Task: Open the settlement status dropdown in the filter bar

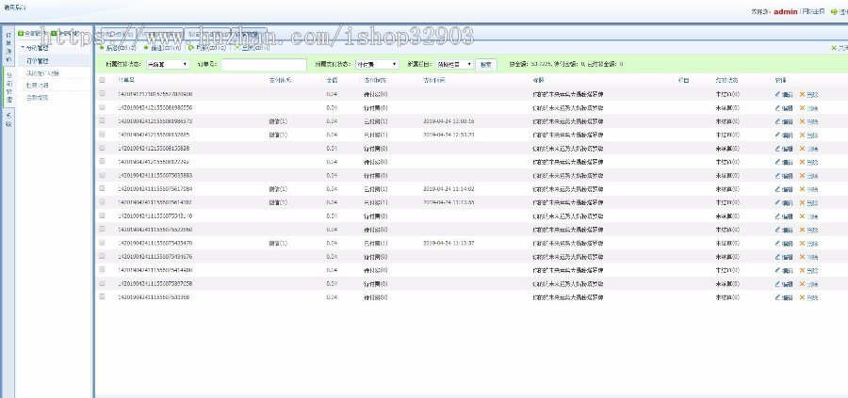Action: (167, 65)
